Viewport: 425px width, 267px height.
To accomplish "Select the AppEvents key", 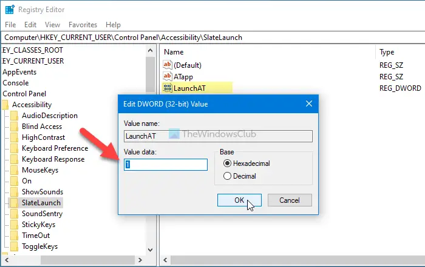I will tap(19, 72).
